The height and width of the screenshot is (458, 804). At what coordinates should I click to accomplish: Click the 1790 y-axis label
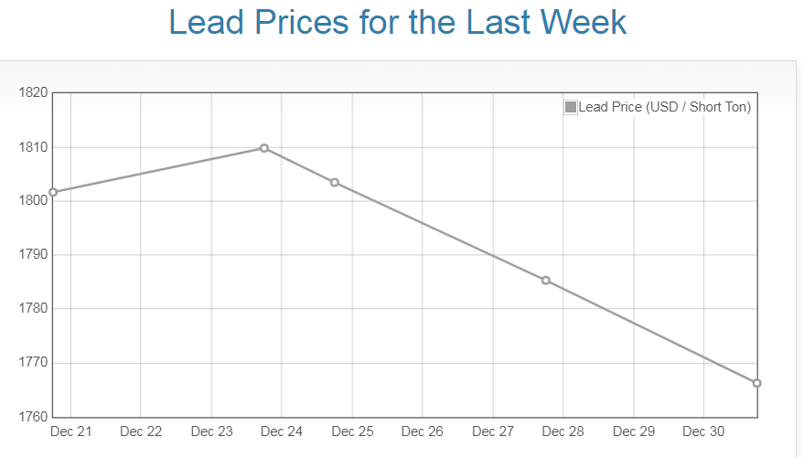[33, 255]
